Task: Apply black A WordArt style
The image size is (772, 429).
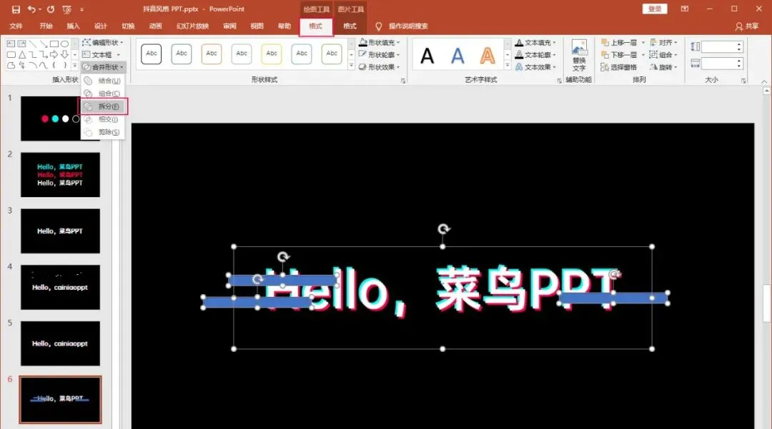Action: coord(427,56)
